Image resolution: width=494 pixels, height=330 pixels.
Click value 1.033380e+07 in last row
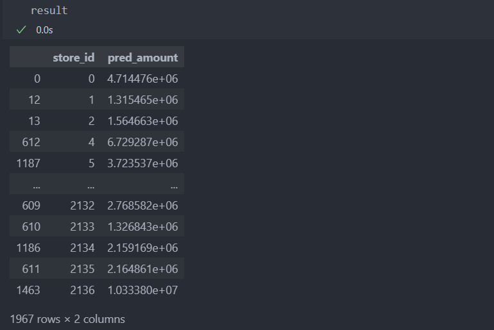pos(142,290)
